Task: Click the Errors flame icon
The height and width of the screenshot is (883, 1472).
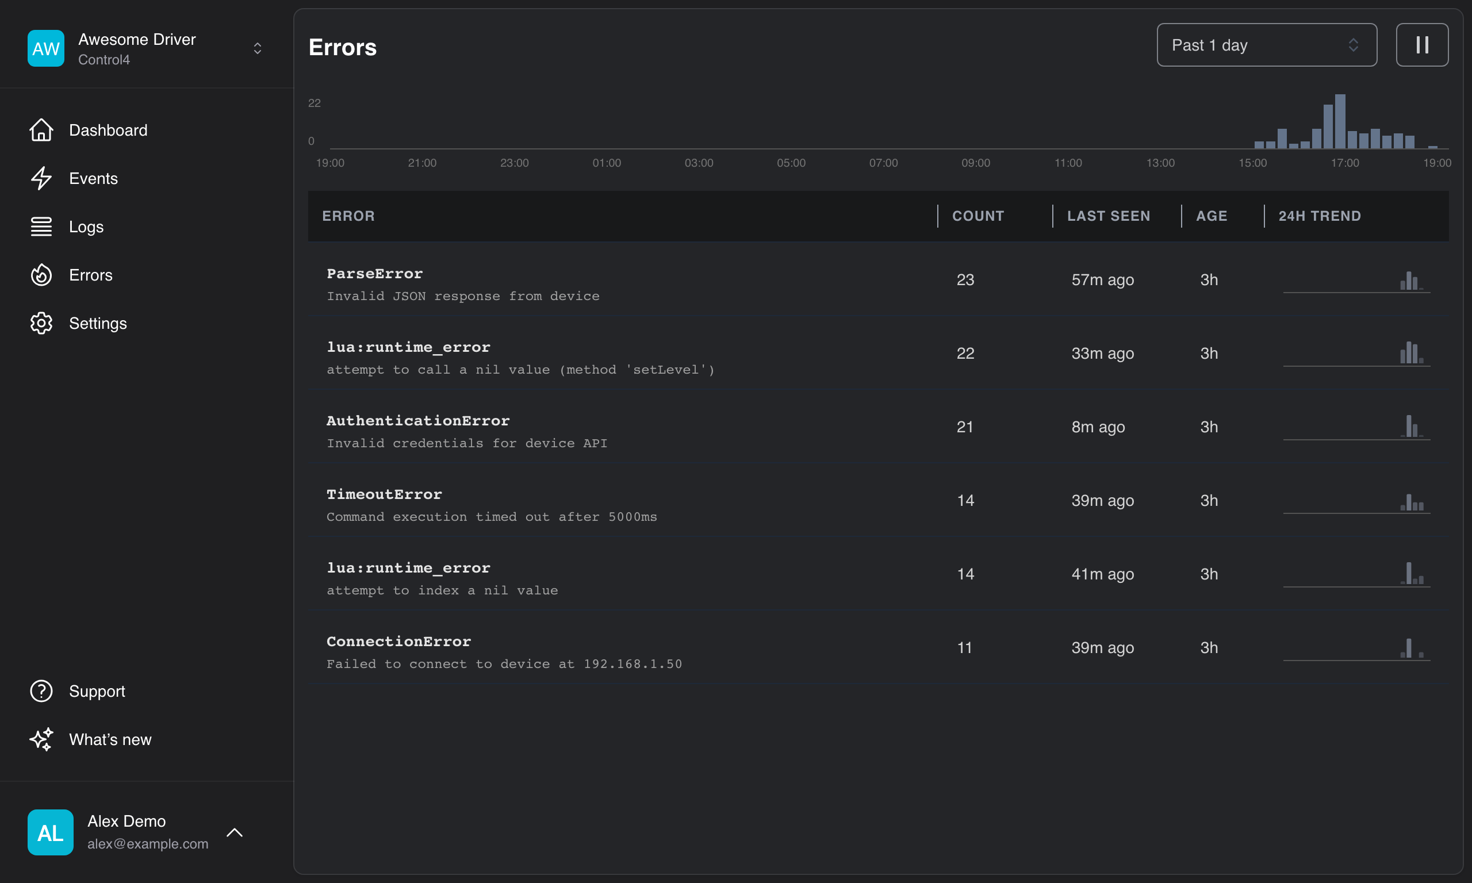Action: pyautogui.click(x=41, y=275)
